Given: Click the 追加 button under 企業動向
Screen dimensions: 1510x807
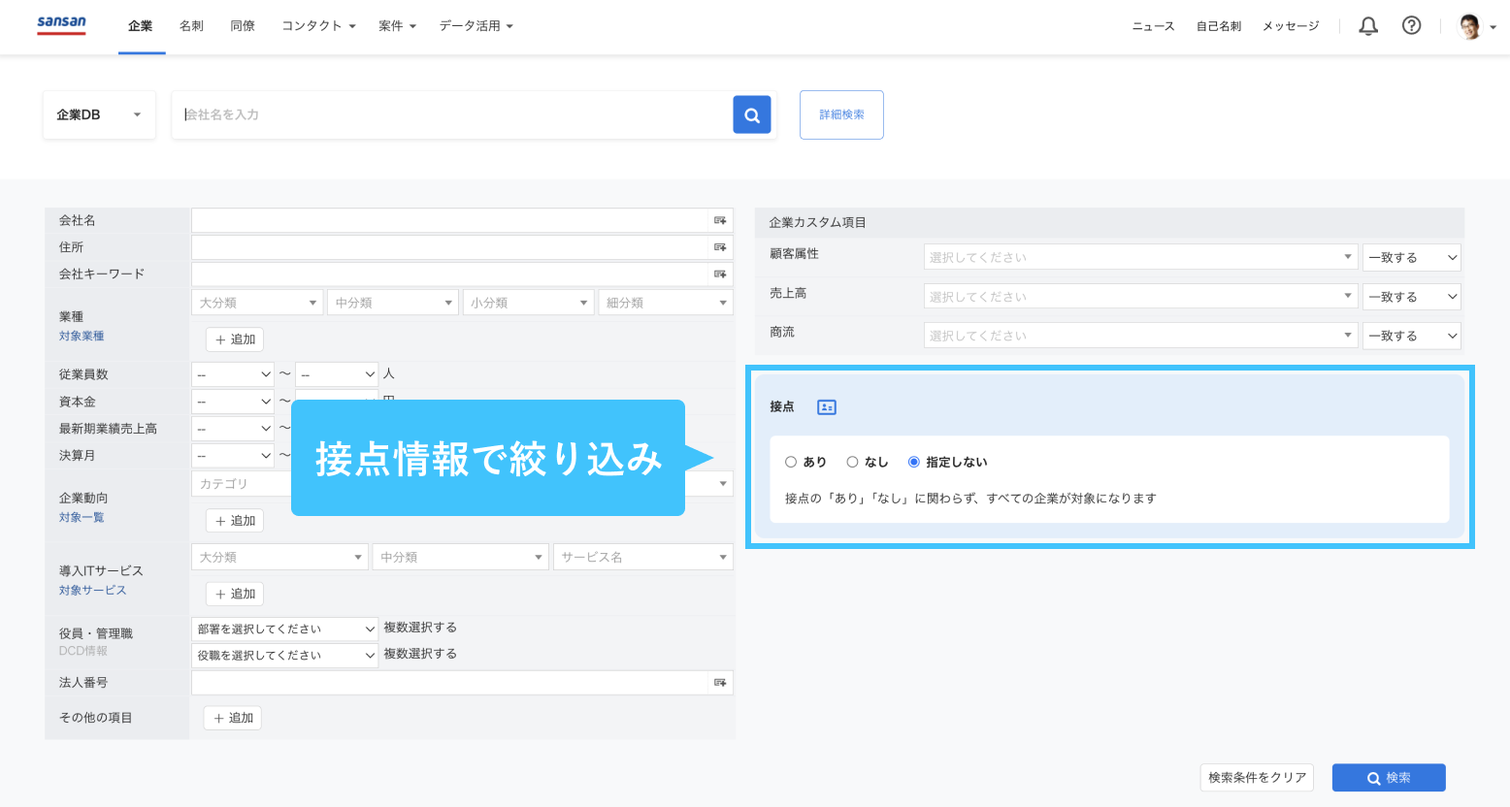Looking at the screenshot, I should point(235,521).
